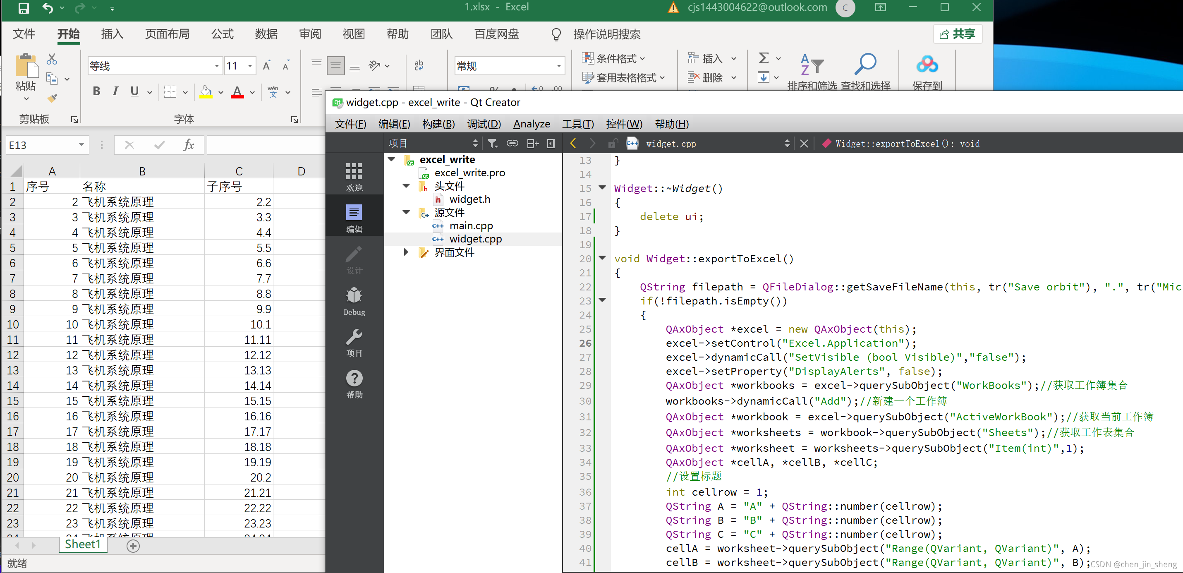Image resolution: width=1183 pixels, height=573 pixels.
Task: Click the 共享 share button
Action: point(958,34)
